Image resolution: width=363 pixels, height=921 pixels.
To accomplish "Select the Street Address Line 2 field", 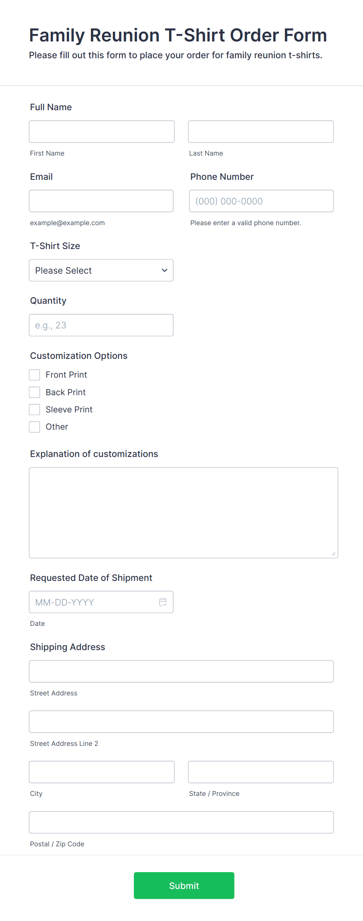I will coord(181,722).
